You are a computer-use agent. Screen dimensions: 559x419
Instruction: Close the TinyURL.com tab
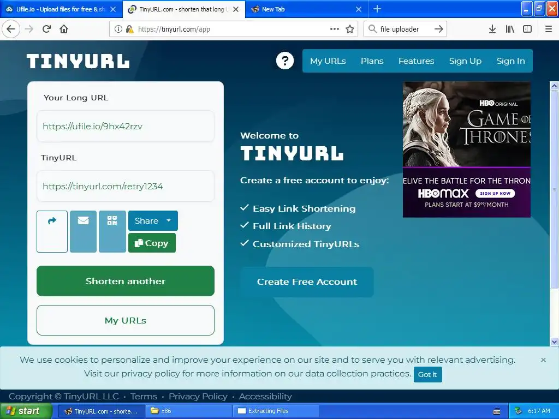tap(236, 9)
